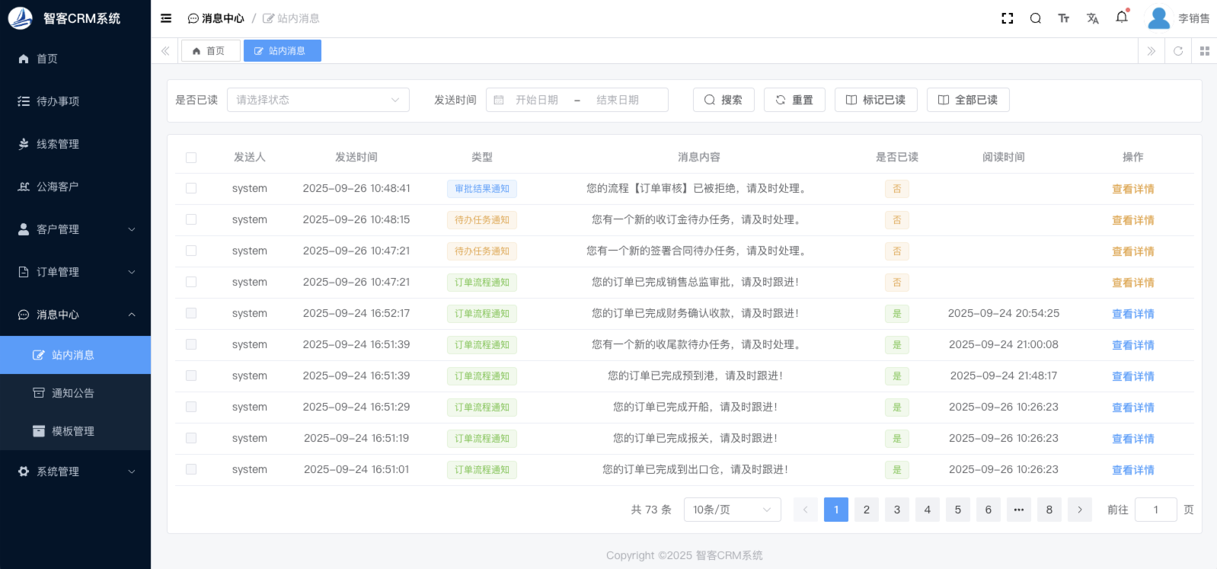Open the tab grid options icon
Viewport: 1217px width, 569px height.
[1204, 51]
